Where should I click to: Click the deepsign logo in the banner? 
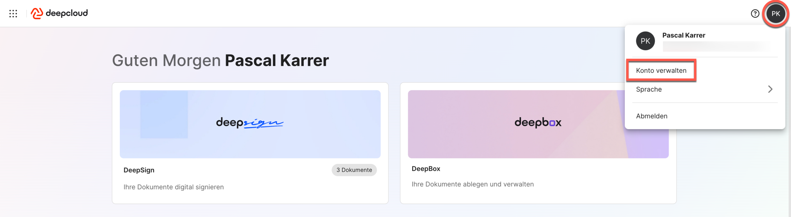[x=250, y=123]
